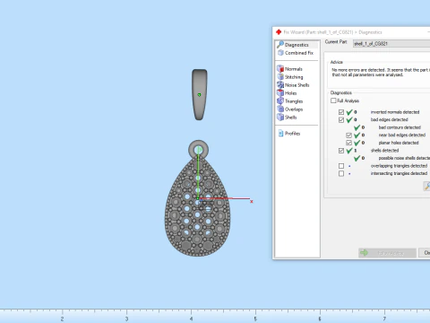Uncheck inverted normals detected checkbox

[x=341, y=112]
